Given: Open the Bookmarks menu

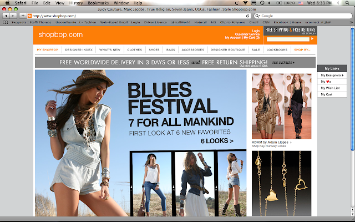Looking at the screenshot, I should tap(98, 3).
